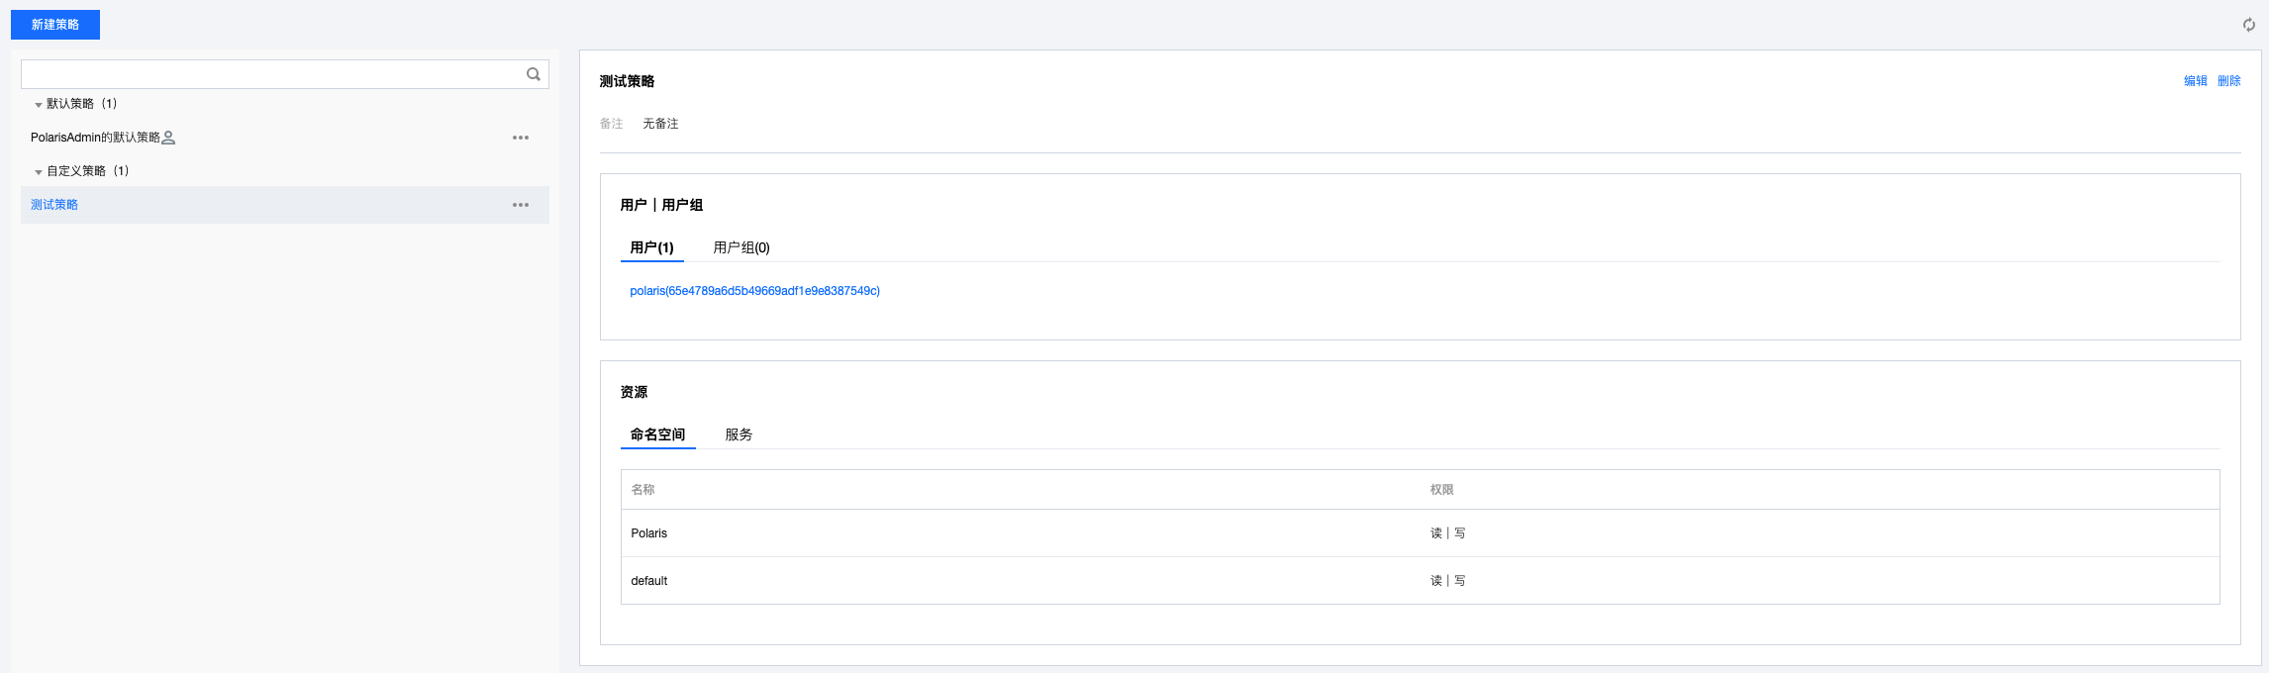Screen dimensions: 2269x673
Task: Click the 删除 link
Action: click(x=2229, y=81)
